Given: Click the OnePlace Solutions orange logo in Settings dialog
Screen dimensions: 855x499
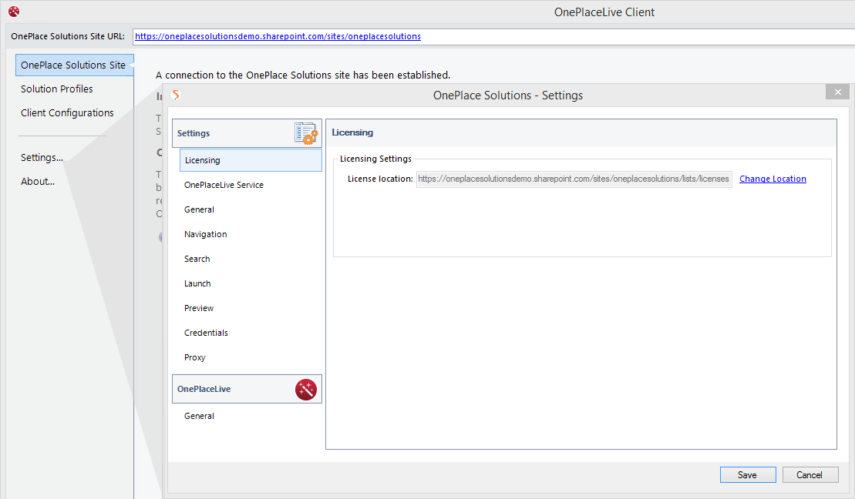Looking at the screenshot, I should coord(176,95).
